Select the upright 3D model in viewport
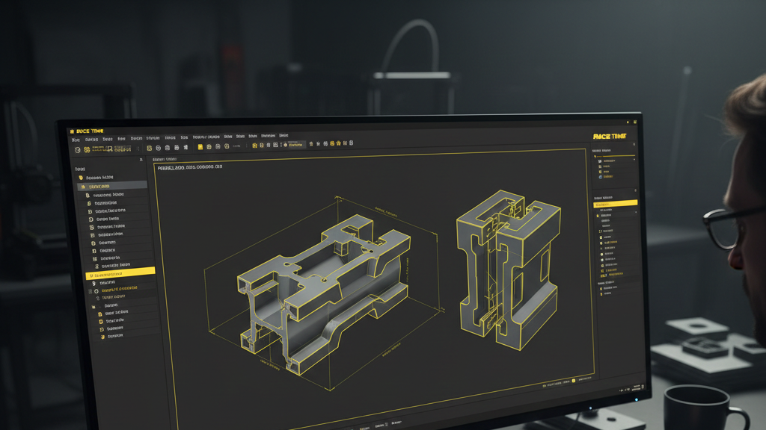 (508, 269)
